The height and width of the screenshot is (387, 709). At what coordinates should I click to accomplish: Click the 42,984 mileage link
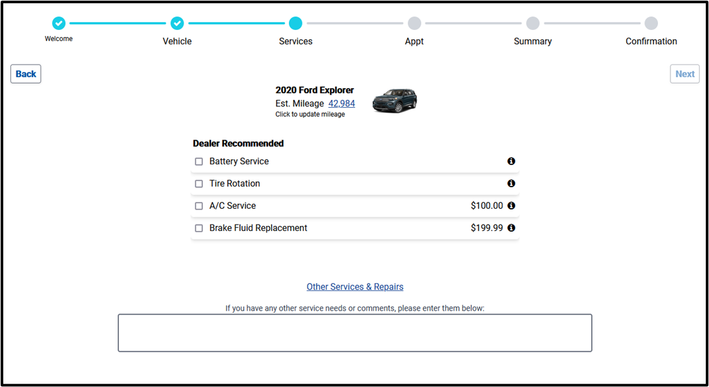[342, 103]
